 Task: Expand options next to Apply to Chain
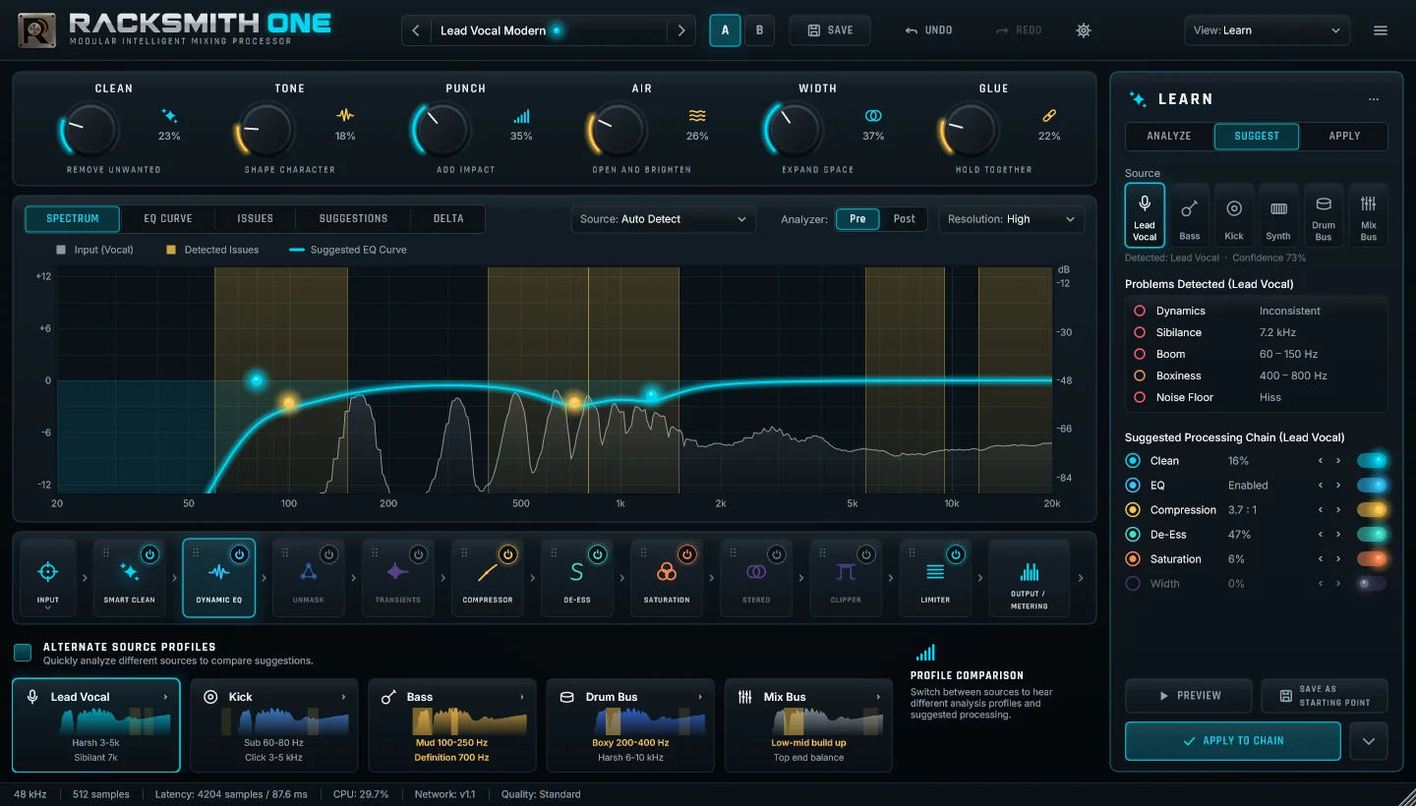(1369, 741)
